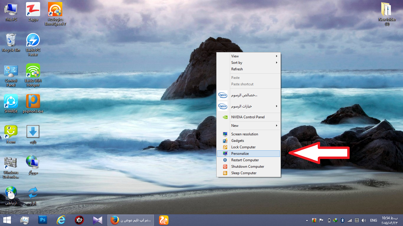Select the SHAREit desktop shortcut

[11, 104]
